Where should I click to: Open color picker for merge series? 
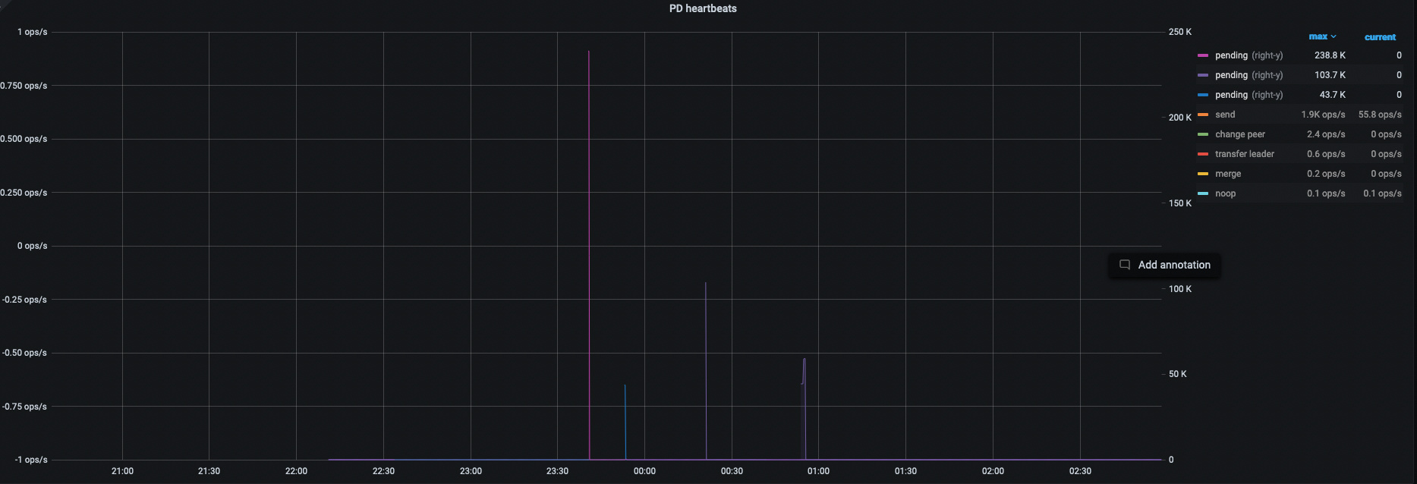click(x=1203, y=174)
